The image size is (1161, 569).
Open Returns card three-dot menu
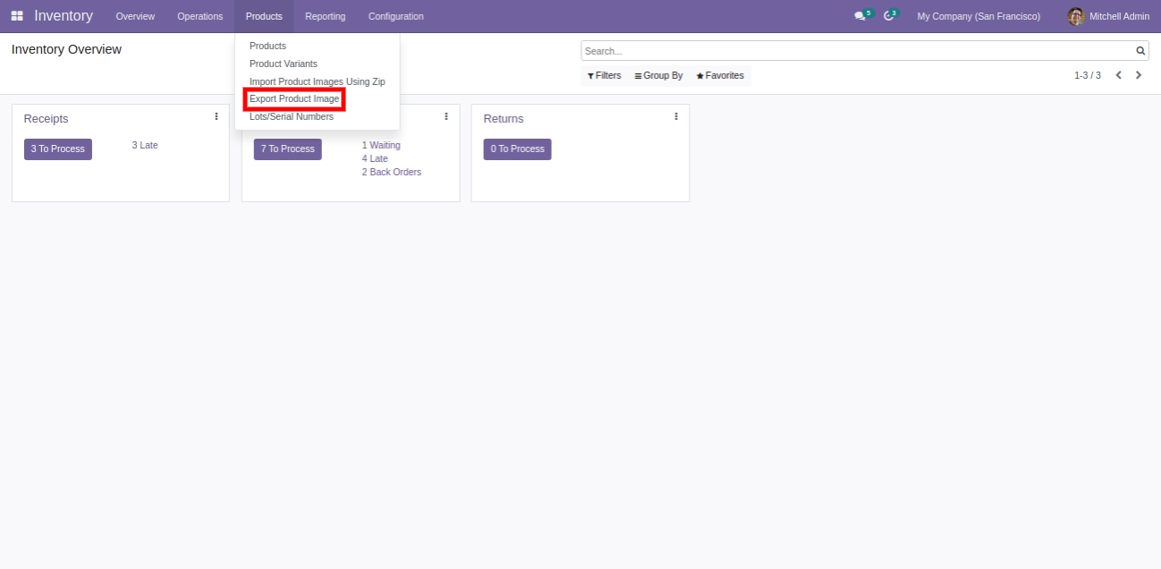tap(676, 116)
